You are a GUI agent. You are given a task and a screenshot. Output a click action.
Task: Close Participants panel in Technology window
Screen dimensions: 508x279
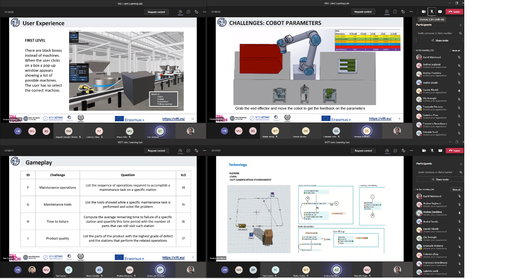[460, 164]
